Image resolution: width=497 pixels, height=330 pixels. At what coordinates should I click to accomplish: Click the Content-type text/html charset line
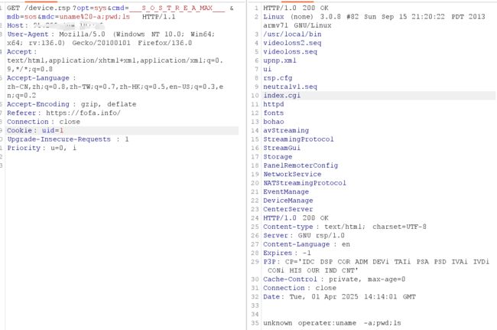click(345, 227)
